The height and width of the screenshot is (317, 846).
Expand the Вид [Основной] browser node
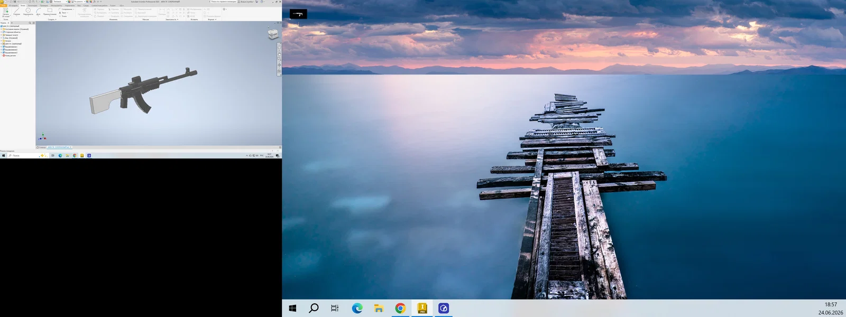(1, 38)
